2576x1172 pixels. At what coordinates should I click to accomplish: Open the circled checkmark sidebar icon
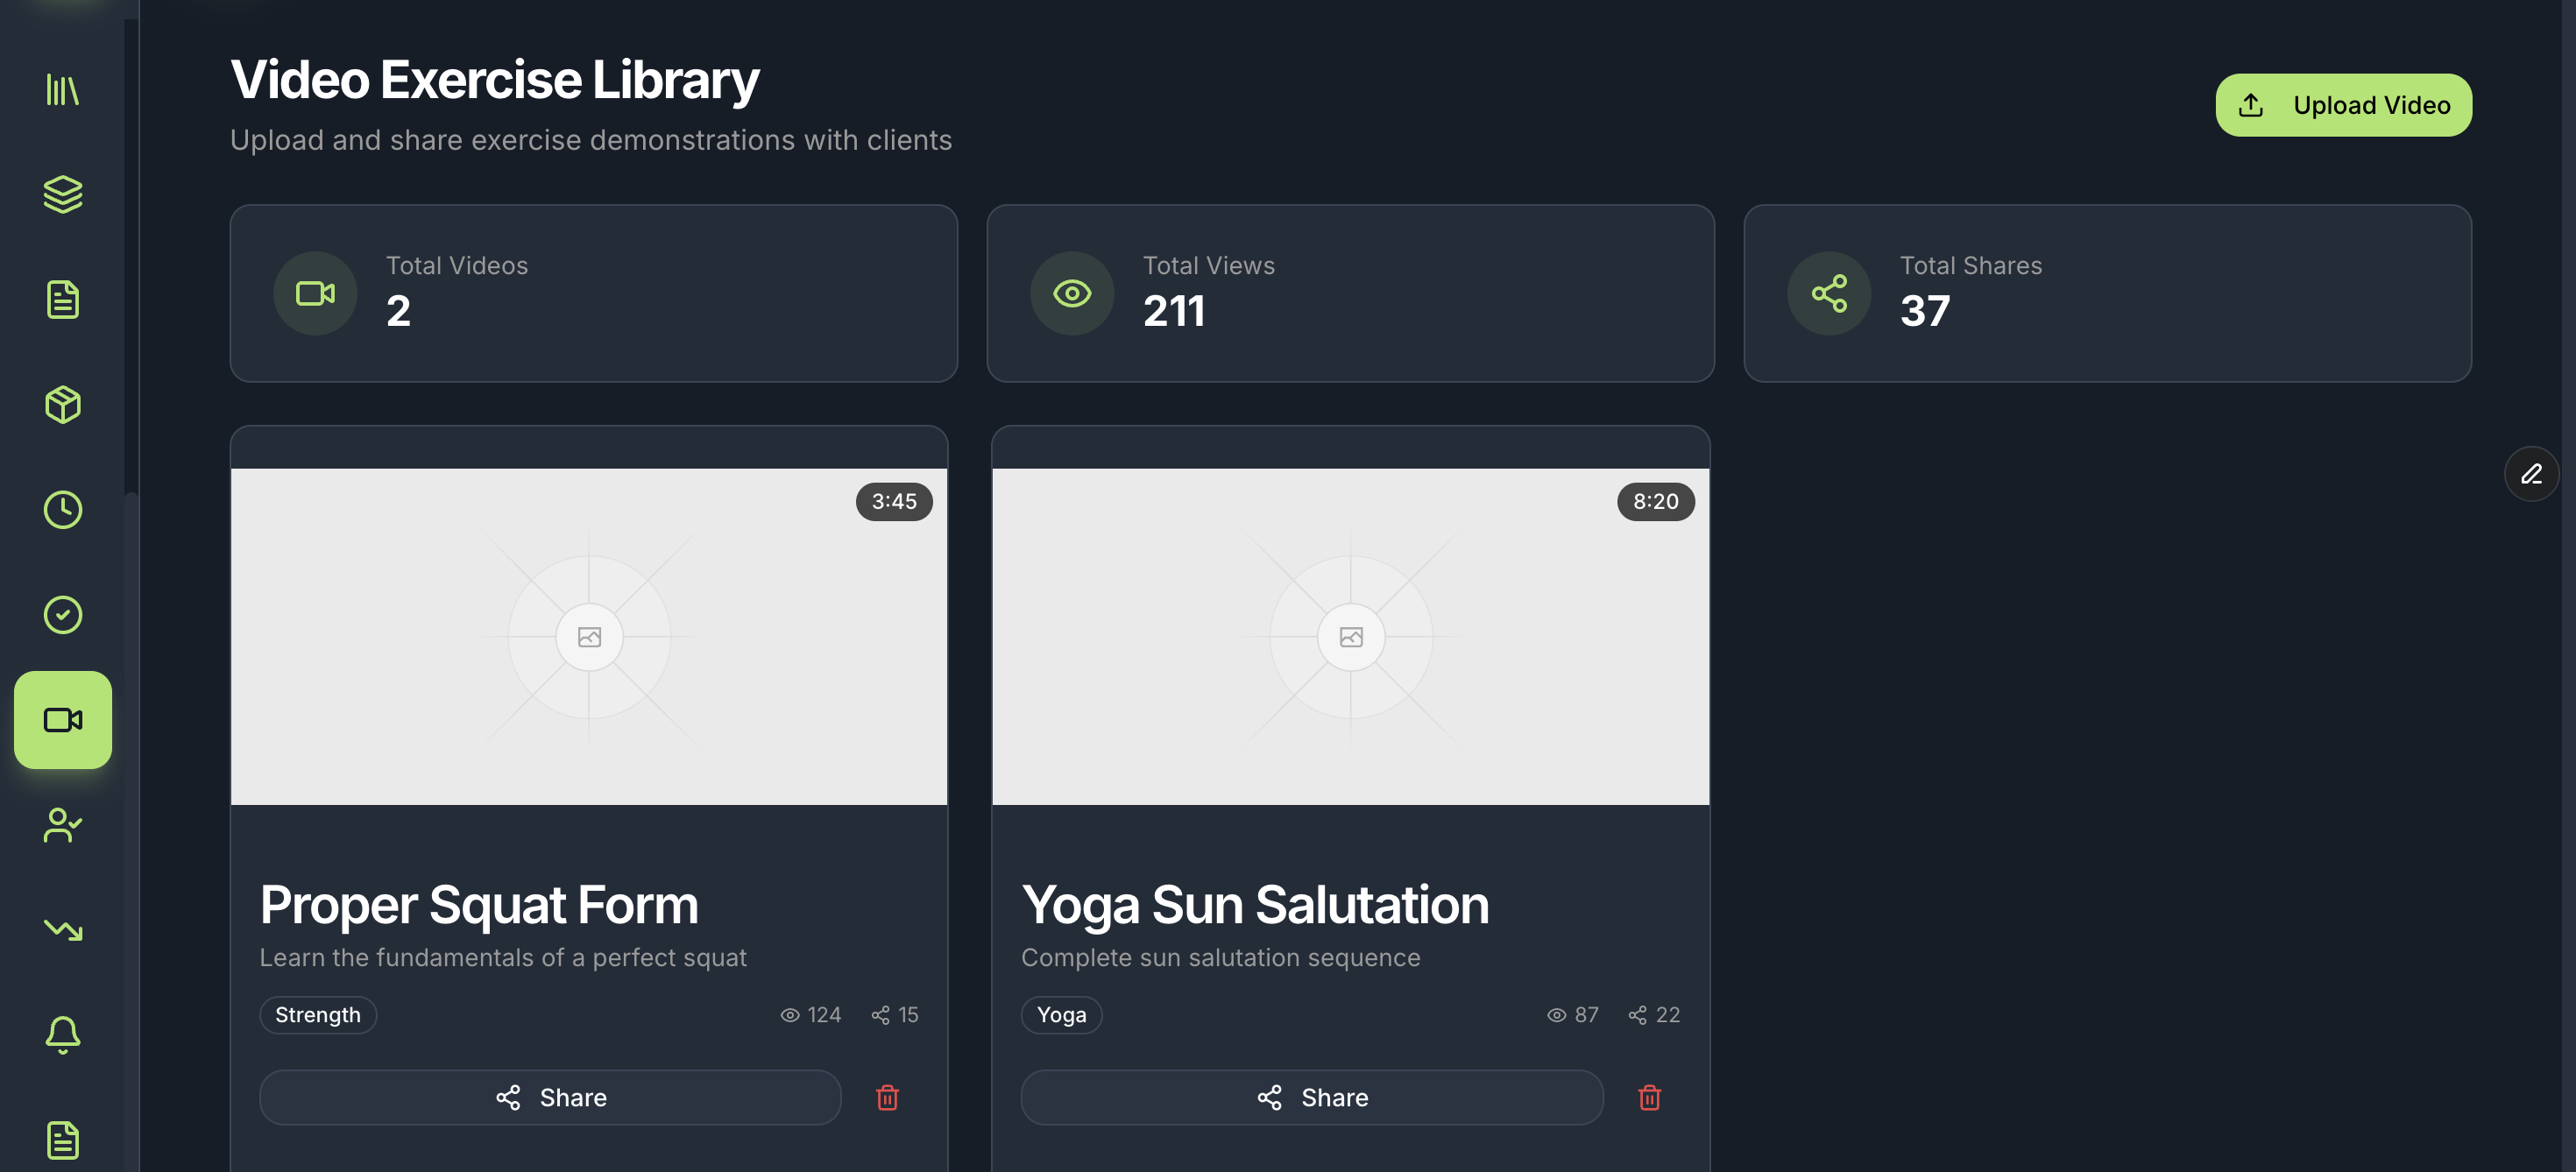pyautogui.click(x=62, y=615)
